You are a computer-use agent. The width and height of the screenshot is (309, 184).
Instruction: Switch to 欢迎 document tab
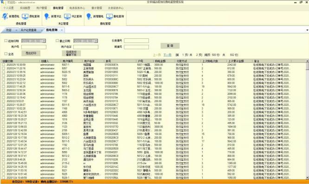(9, 30)
